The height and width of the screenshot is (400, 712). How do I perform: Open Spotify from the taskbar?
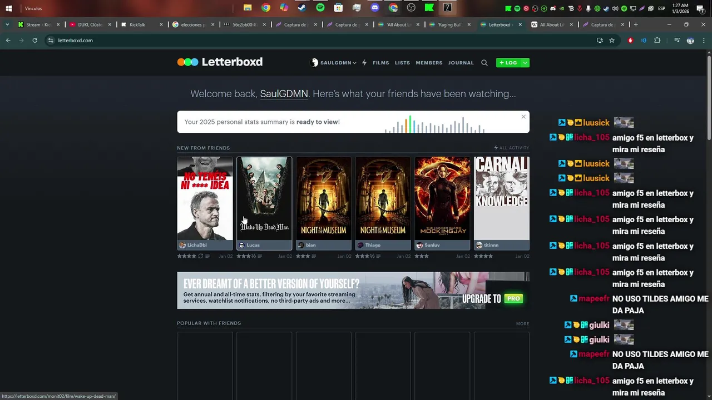[x=320, y=8]
